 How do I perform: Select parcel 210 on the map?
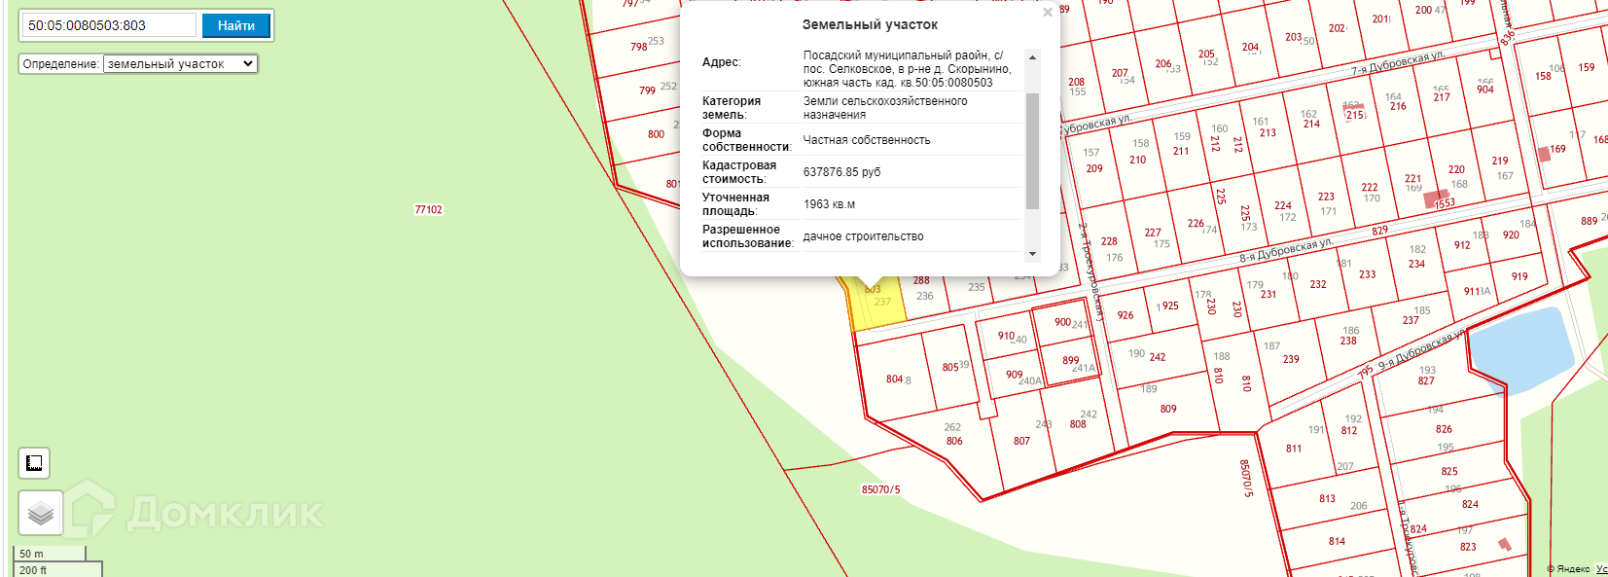[1138, 160]
